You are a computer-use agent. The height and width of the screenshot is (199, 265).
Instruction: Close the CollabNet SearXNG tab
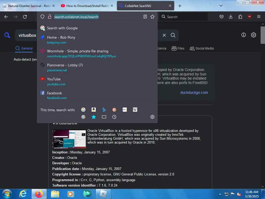(170, 6)
